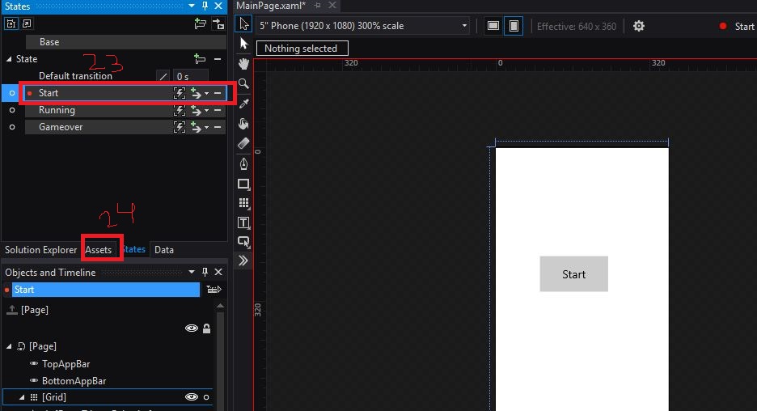The image size is (757, 411).
Task: Click Running state's lightning selection icon
Action: pos(179,111)
